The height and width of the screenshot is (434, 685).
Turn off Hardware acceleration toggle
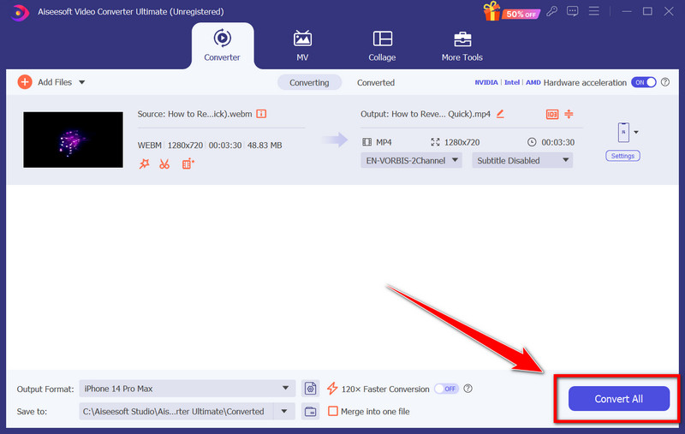tap(643, 82)
